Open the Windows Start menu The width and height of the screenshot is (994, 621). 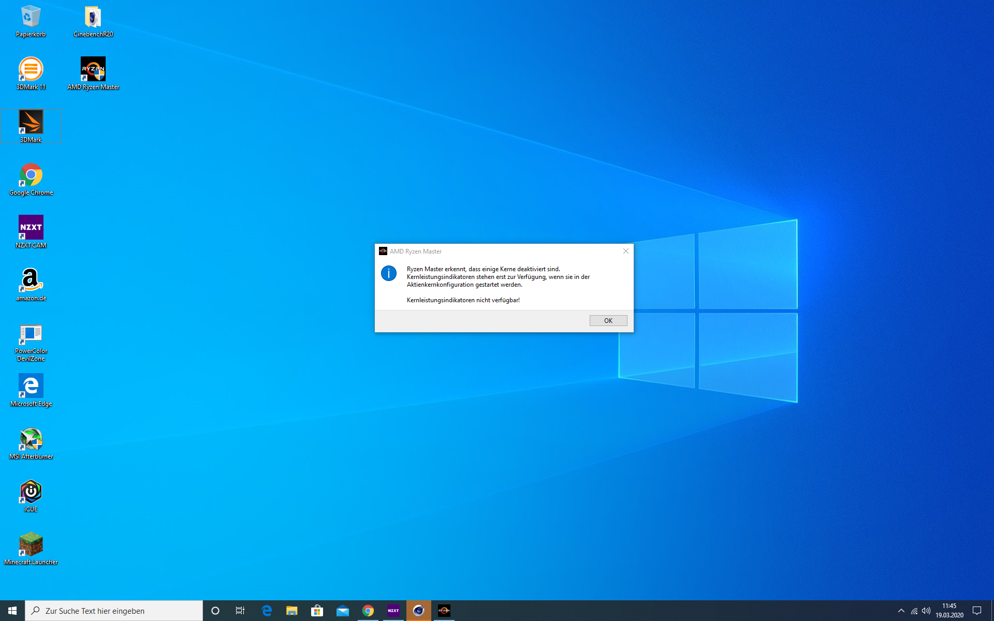click(x=12, y=611)
